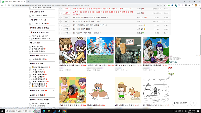Image resolution: width=201 pixels, height=113 pixels.
Task: Open the thumbnail of girl lying on corgi
Action: click(x=100, y=90)
